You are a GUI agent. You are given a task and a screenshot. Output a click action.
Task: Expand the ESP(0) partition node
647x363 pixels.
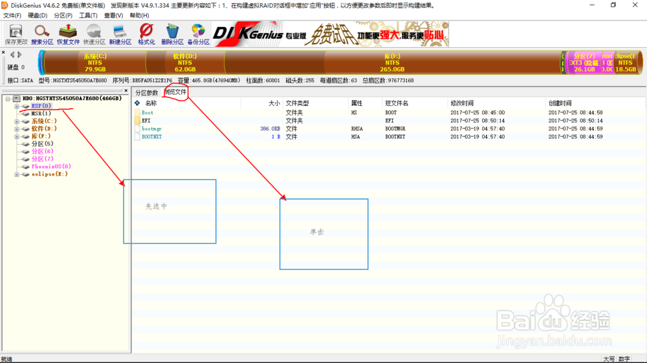coord(17,107)
